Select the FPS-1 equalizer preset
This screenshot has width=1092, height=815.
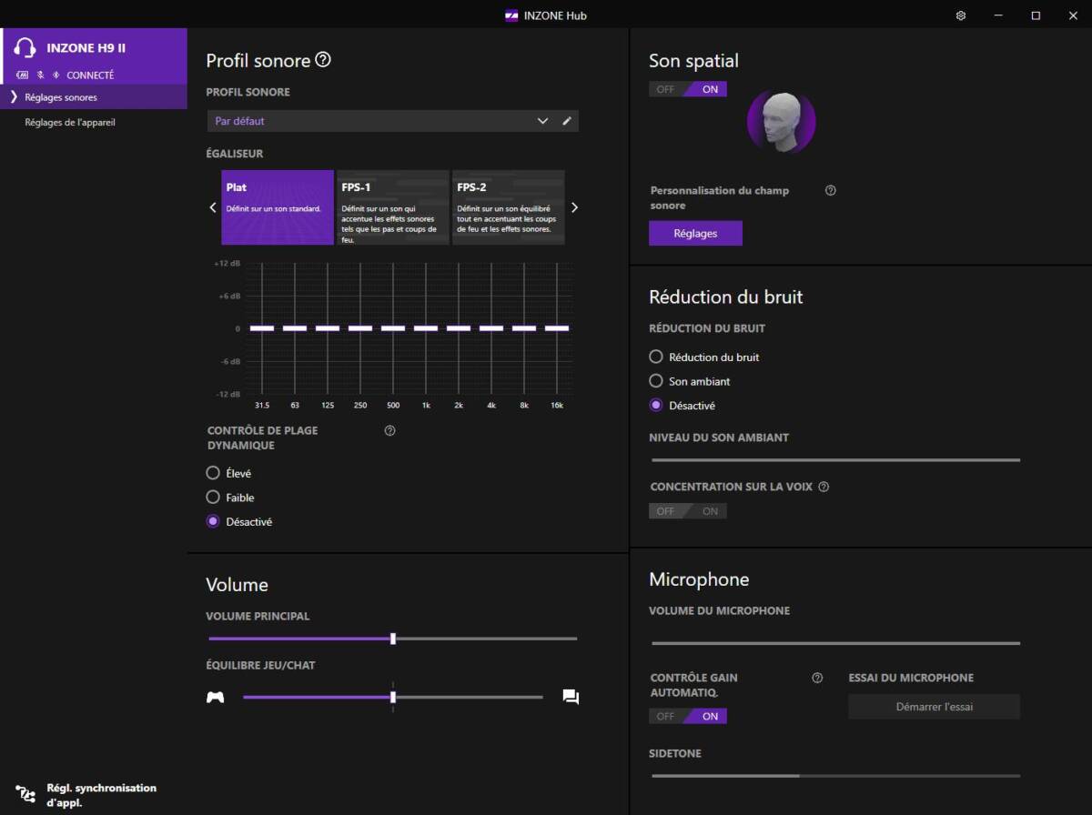[x=393, y=207]
